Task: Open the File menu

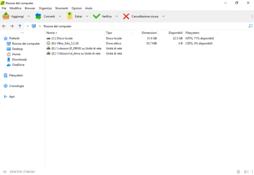Action: pyautogui.click(x=4, y=8)
